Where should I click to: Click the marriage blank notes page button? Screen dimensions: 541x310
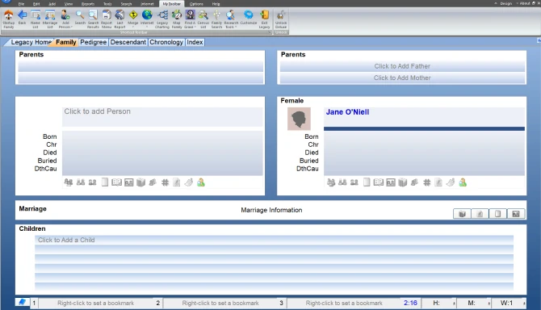498,214
